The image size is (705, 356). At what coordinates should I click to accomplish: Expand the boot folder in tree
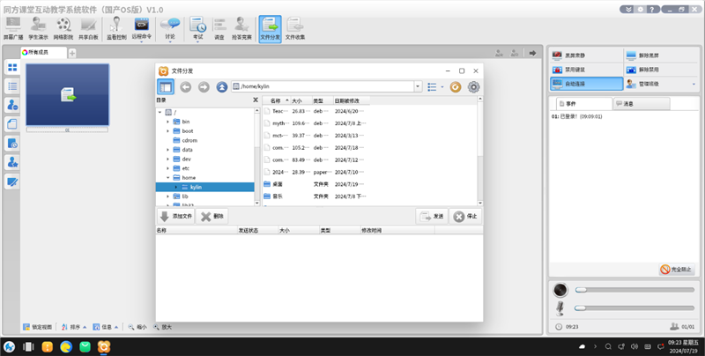tap(167, 131)
